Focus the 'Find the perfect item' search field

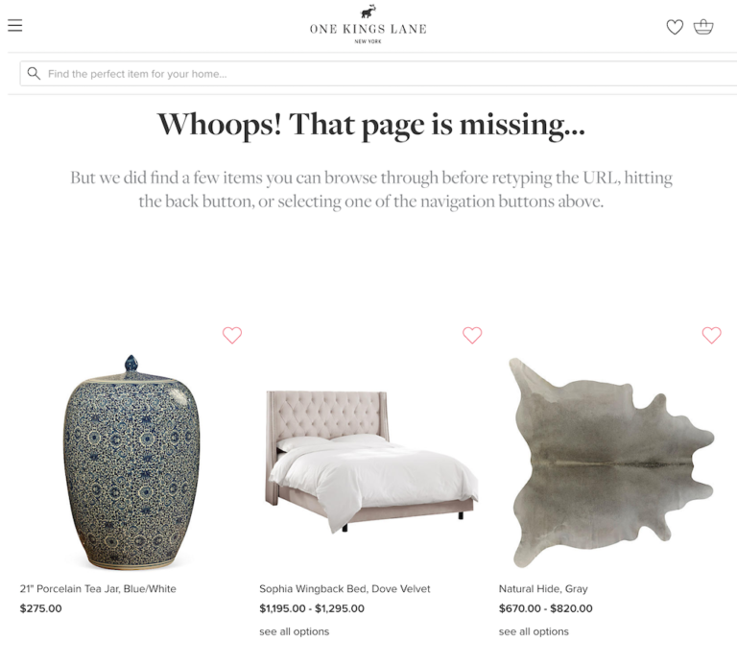pyautogui.click(x=378, y=73)
